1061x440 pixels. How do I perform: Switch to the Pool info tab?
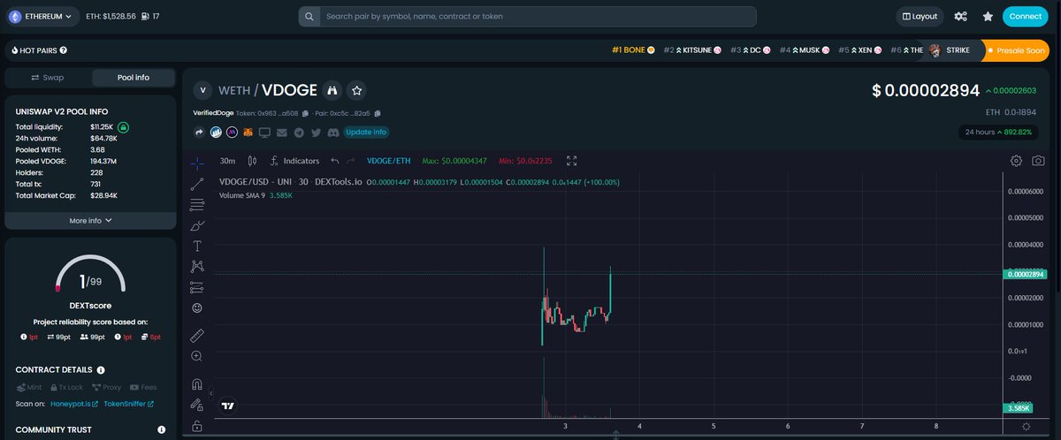click(x=134, y=78)
